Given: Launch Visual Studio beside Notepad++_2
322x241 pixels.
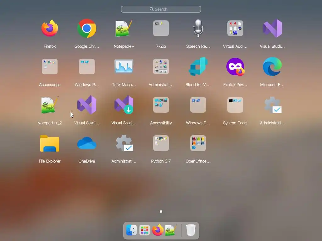Looking at the screenshot, I should [87, 105].
